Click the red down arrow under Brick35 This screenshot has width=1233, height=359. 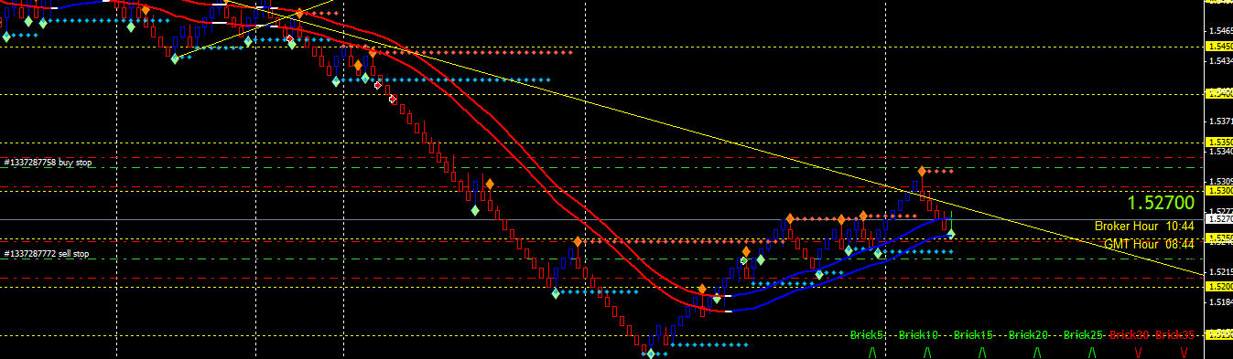[x=1184, y=352]
